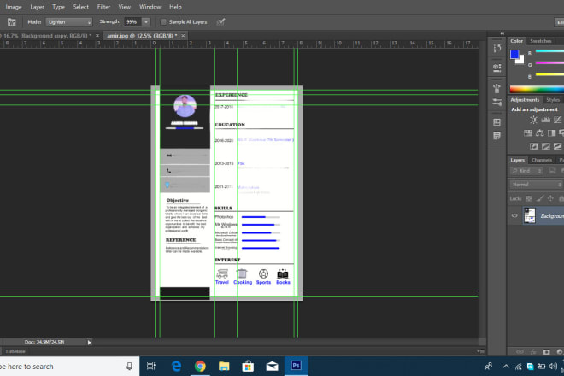Add an Invert adjustment

tap(534, 146)
